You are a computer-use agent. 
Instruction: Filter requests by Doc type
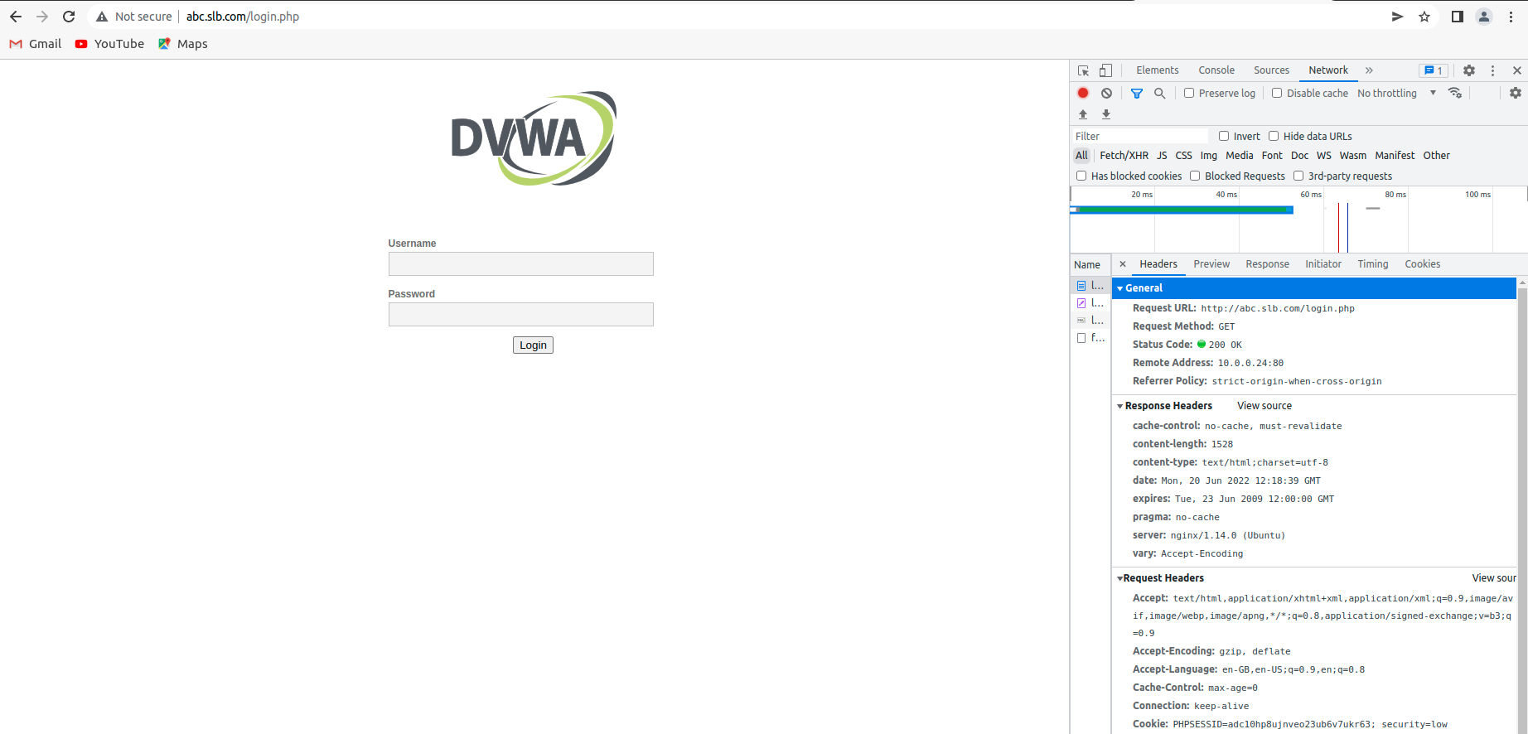pyautogui.click(x=1299, y=156)
